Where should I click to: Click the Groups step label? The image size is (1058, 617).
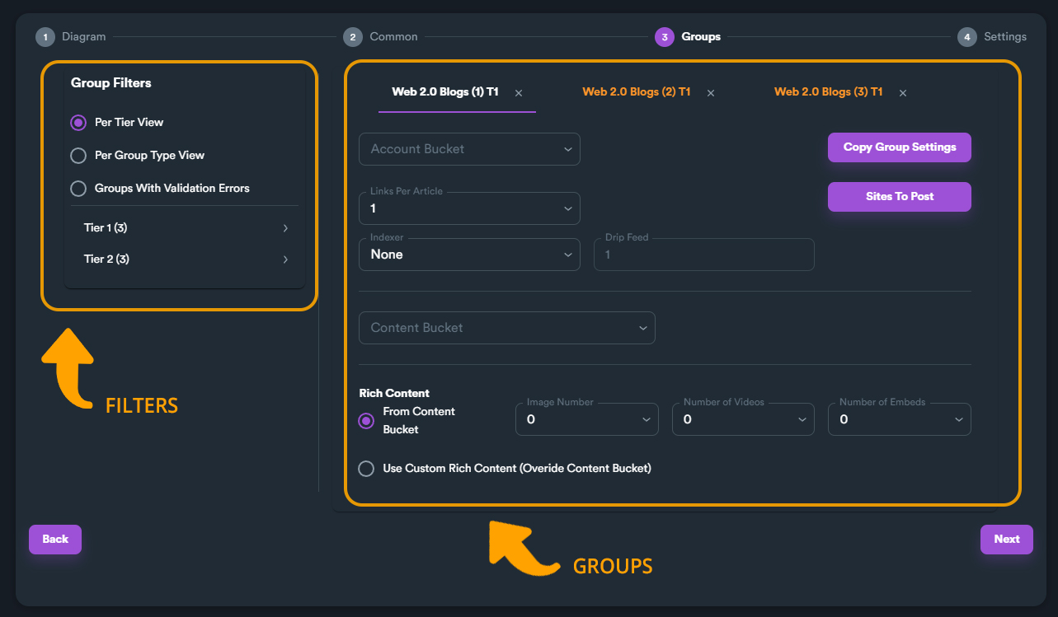click(701, 37)
